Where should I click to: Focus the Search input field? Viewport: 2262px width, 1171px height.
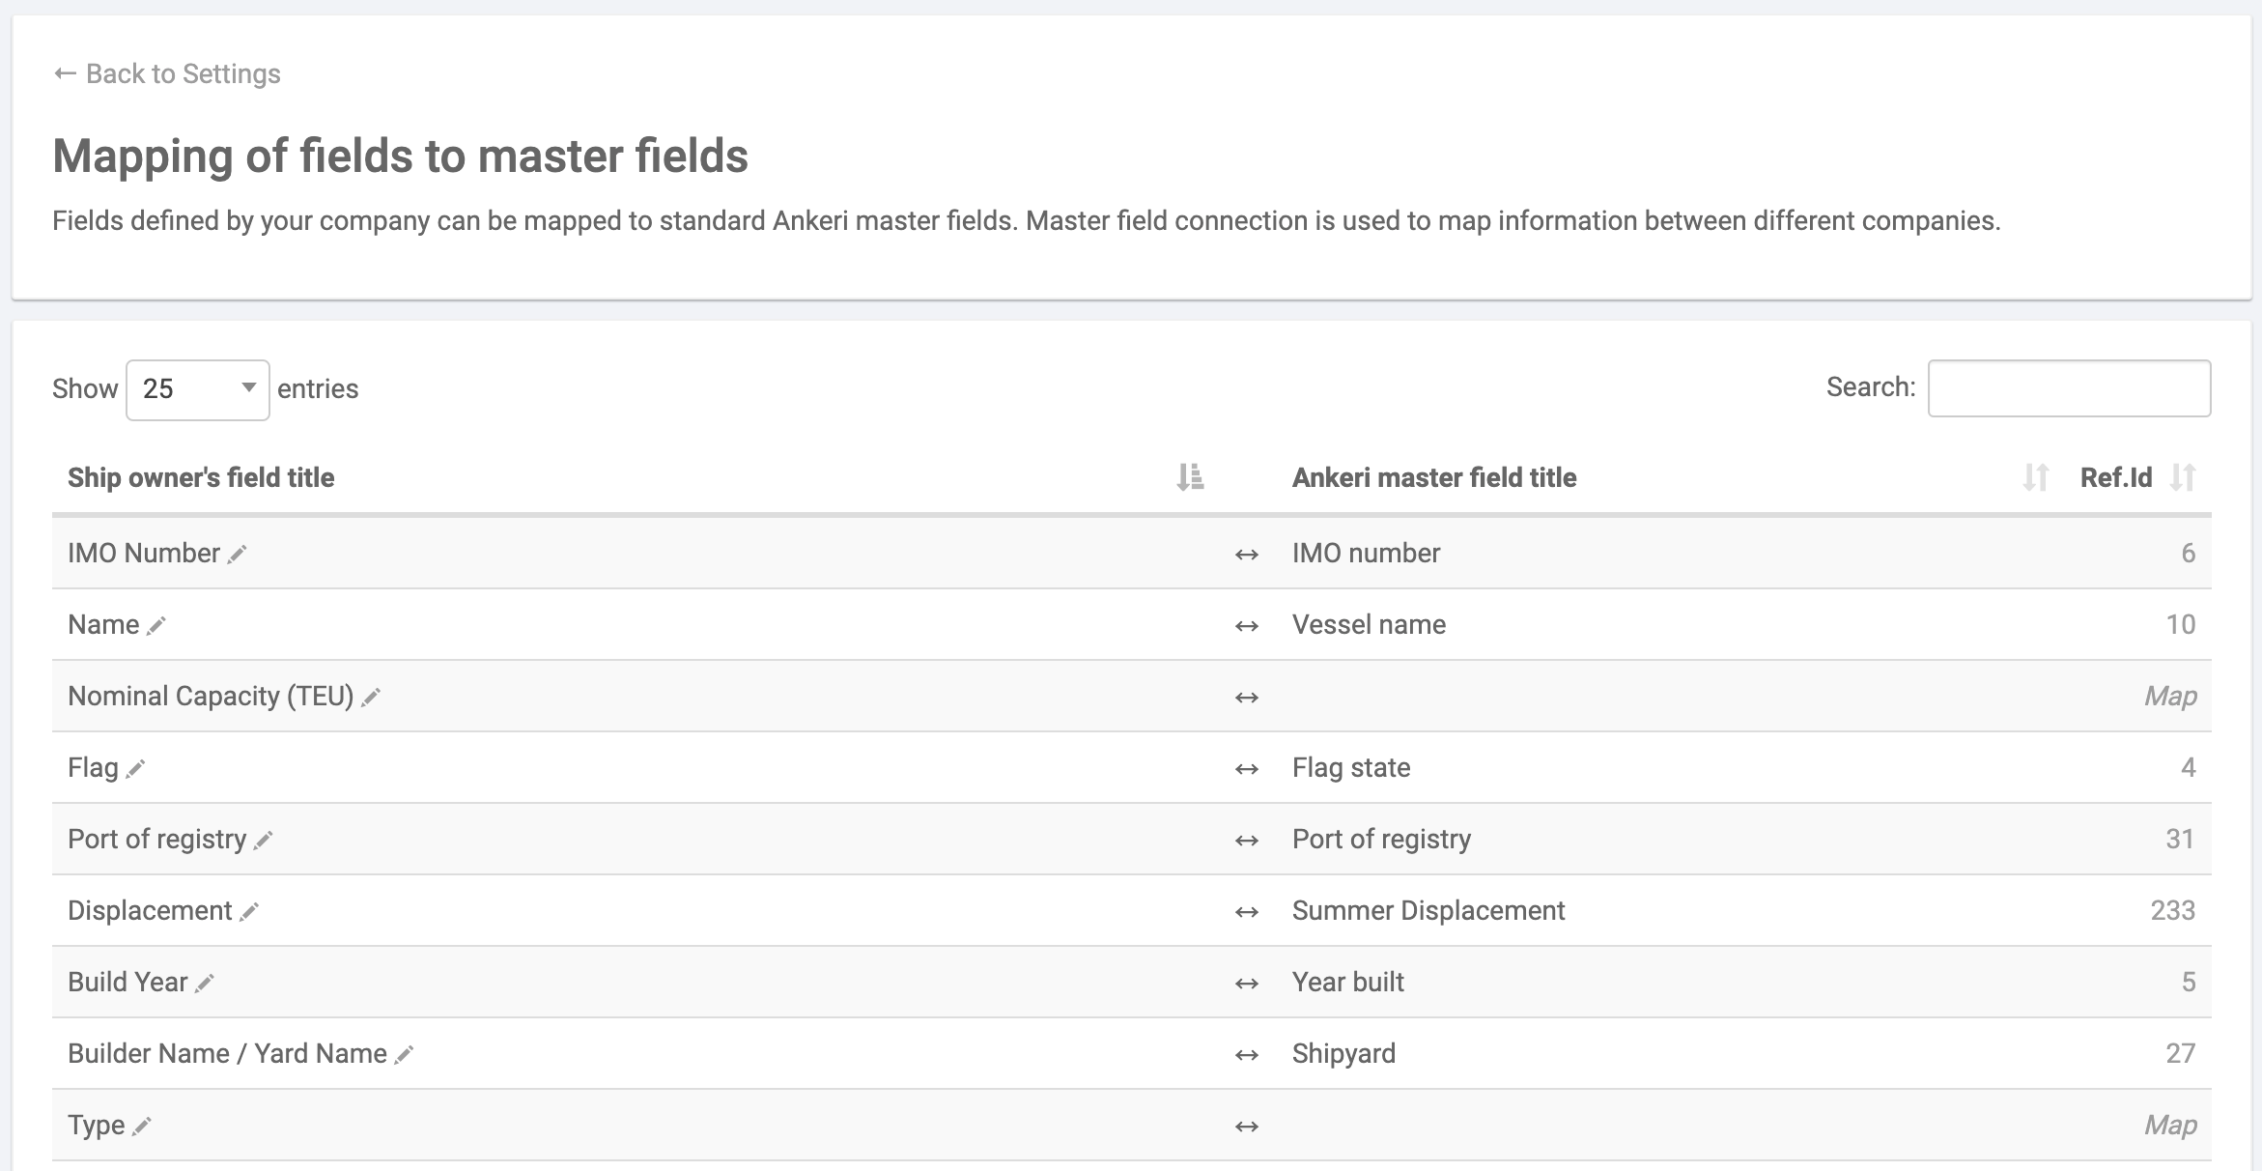tap(2069, 388)
